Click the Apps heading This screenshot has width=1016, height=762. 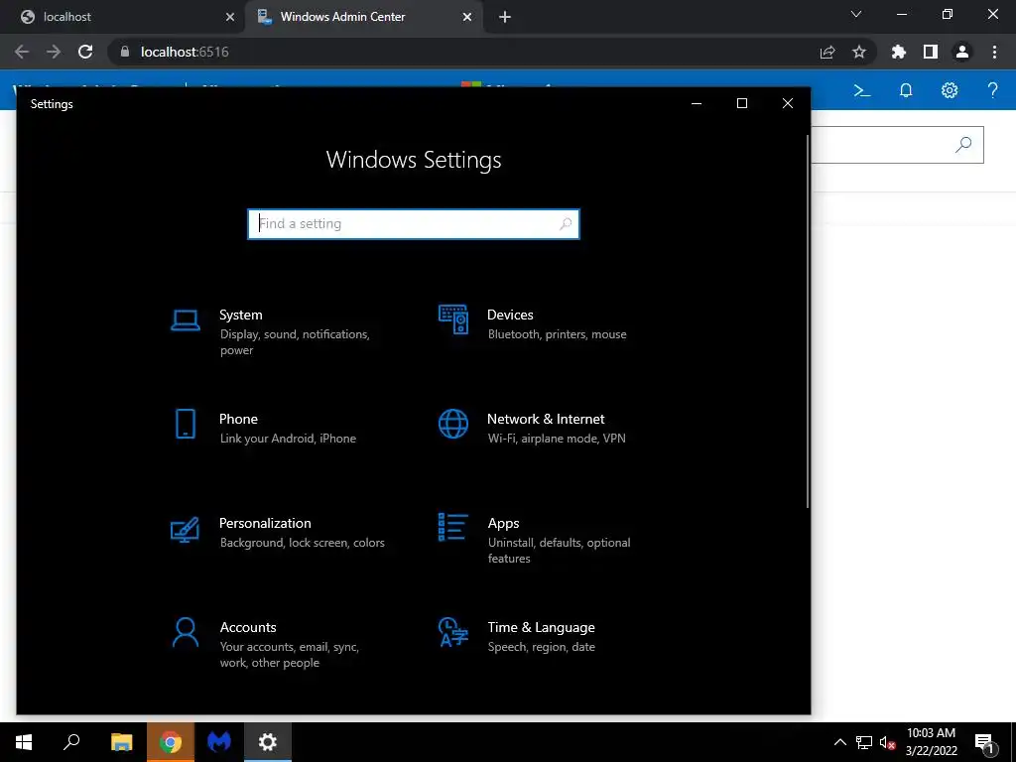point(503,524)
